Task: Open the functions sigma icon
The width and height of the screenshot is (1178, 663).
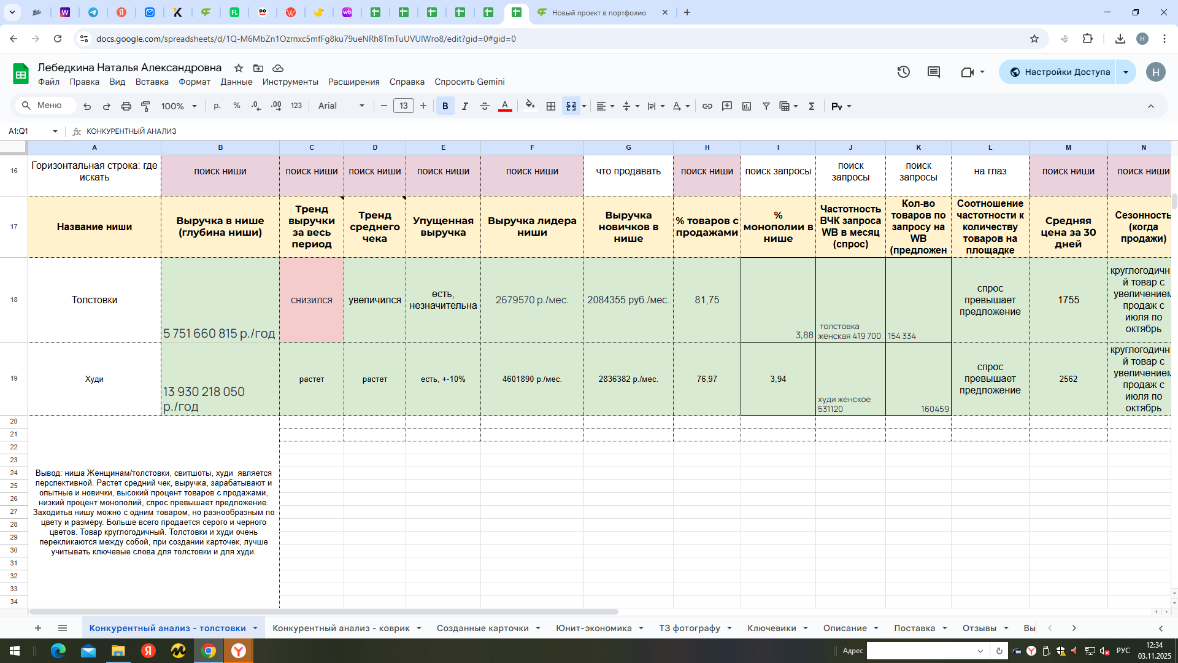Action: tap(812, 106)
